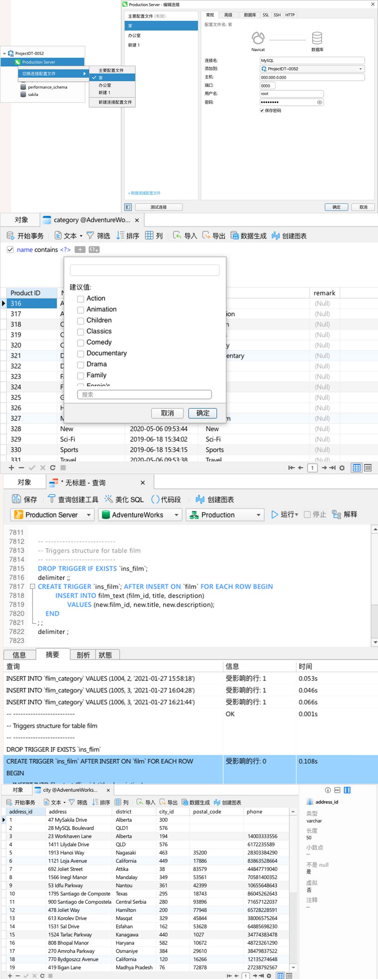Check the Comedy suggested value
The height and width of the screenshot is (979, 378).
(80, 342)
